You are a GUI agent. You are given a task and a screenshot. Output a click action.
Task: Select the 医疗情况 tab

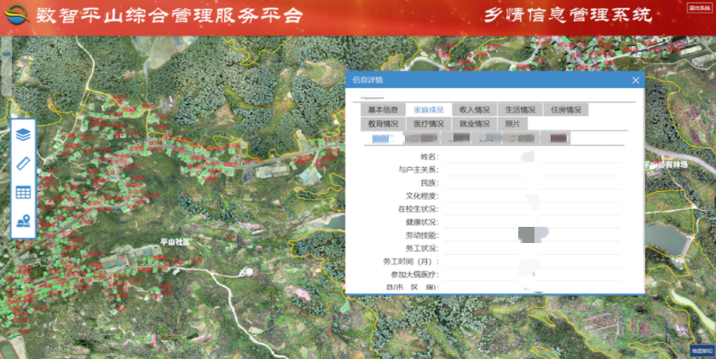(x=429, y=124)
